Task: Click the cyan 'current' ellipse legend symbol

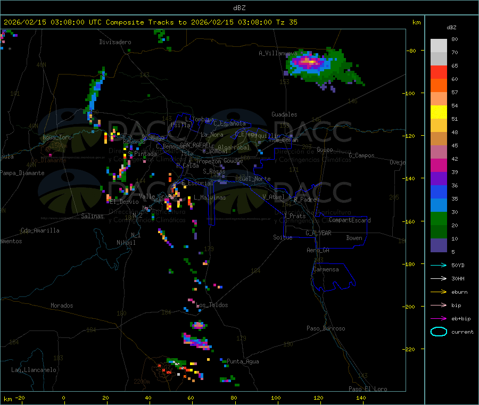Action: 439,332
